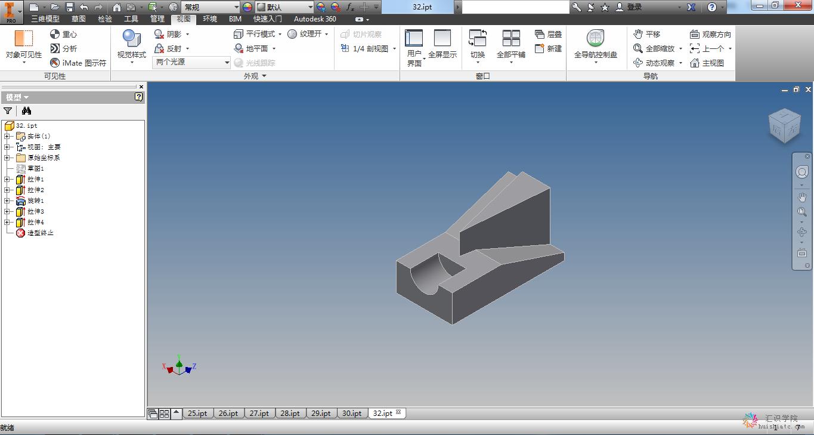Select 旋转1 feature in browser

36,200
